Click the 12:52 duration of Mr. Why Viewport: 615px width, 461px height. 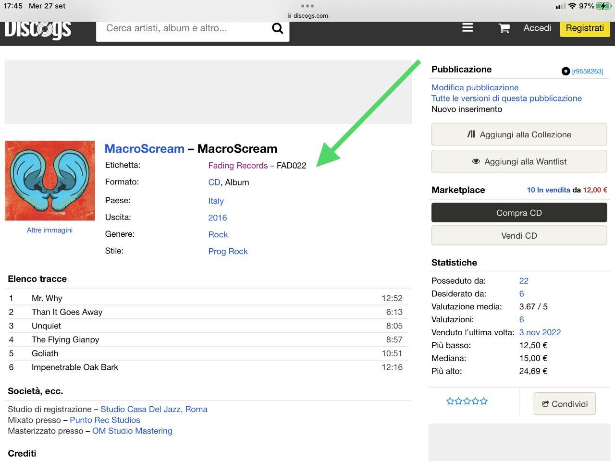[392, 298]
